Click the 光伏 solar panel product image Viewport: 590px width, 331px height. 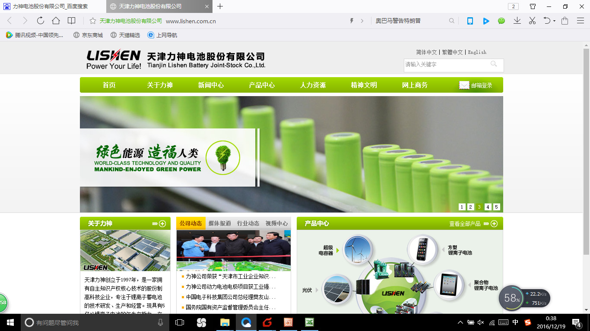point(336,289)
